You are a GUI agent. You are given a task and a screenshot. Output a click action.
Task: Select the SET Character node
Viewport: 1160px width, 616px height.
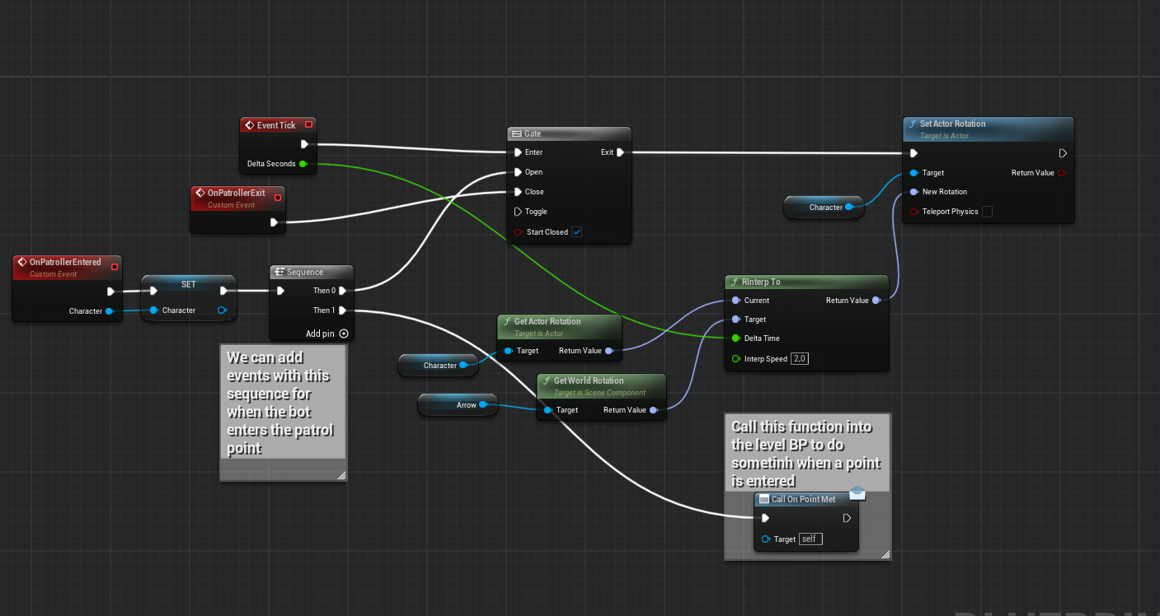[188, 284]
